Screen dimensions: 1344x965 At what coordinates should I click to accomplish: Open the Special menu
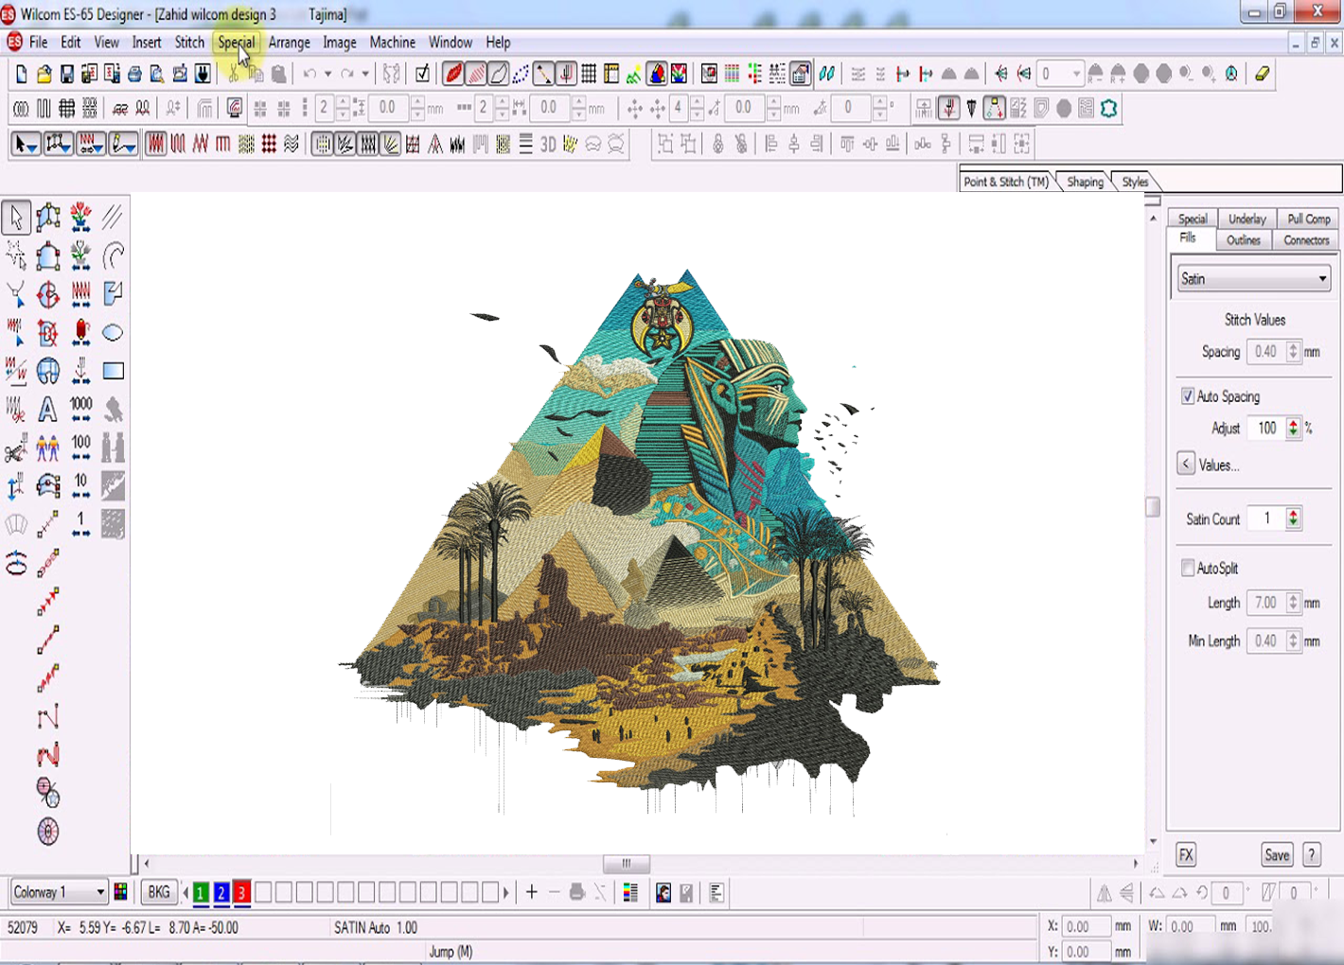(x=237, y=43)
